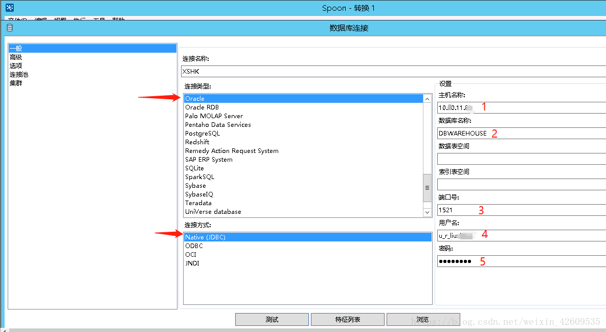Choose JNDI access method
Image resolution: width=606 pixels, height=332 pixels.
(192, 263)
